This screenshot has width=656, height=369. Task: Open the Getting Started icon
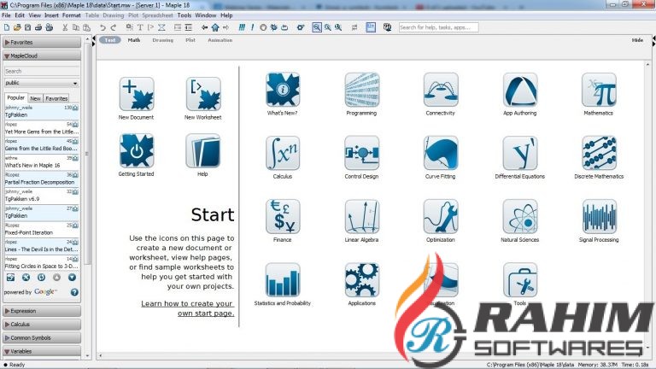(x=137, y=150)
